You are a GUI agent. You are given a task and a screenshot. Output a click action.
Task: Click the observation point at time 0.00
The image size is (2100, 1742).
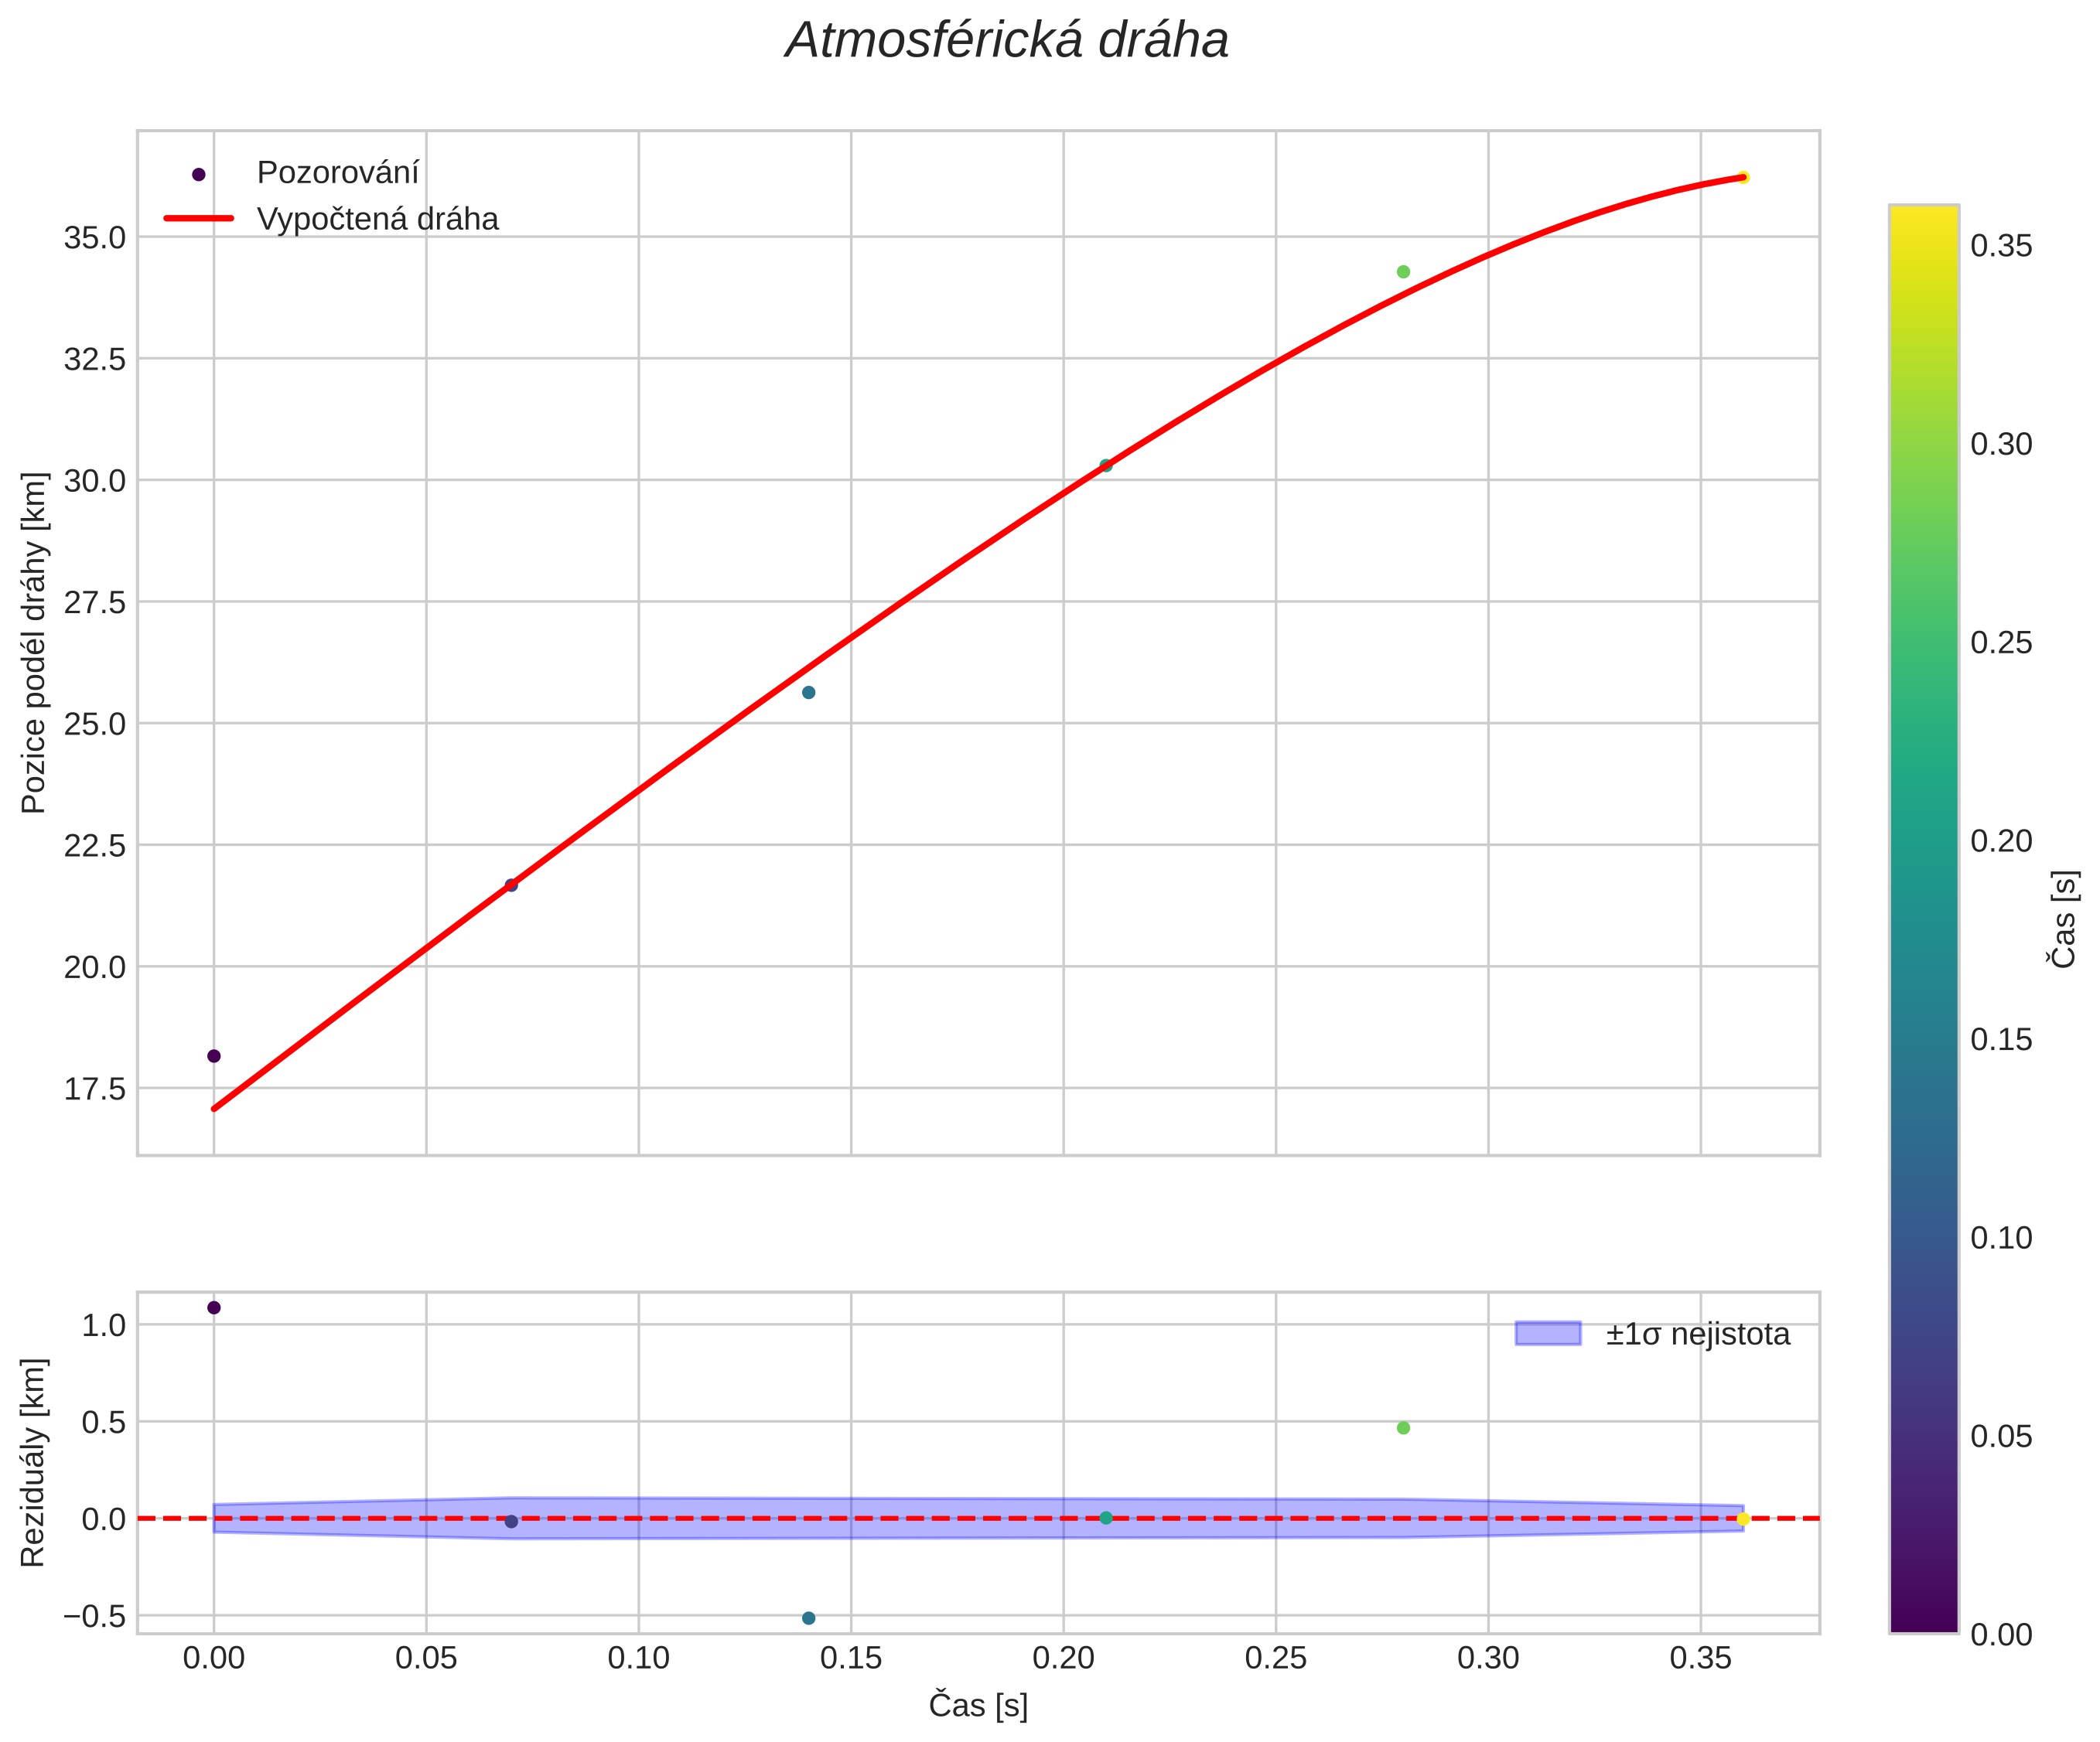click(214, 1055)
